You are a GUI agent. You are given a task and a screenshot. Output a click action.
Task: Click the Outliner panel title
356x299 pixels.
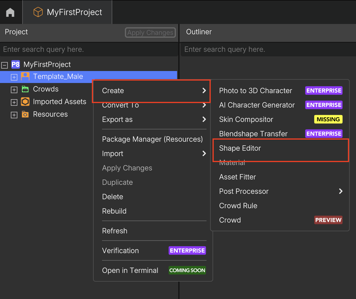coord(199,32)
